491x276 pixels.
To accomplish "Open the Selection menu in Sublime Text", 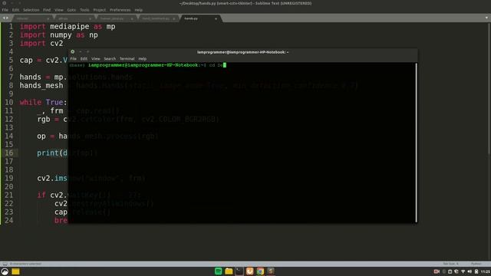I will (x=31, y=10).
